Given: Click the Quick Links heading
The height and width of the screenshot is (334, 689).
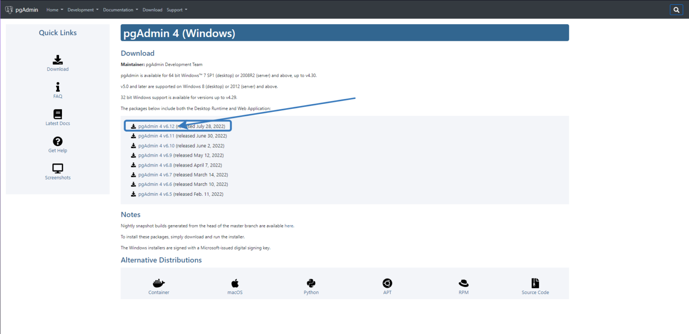Looking at the screenshot, I should (58, 33).
